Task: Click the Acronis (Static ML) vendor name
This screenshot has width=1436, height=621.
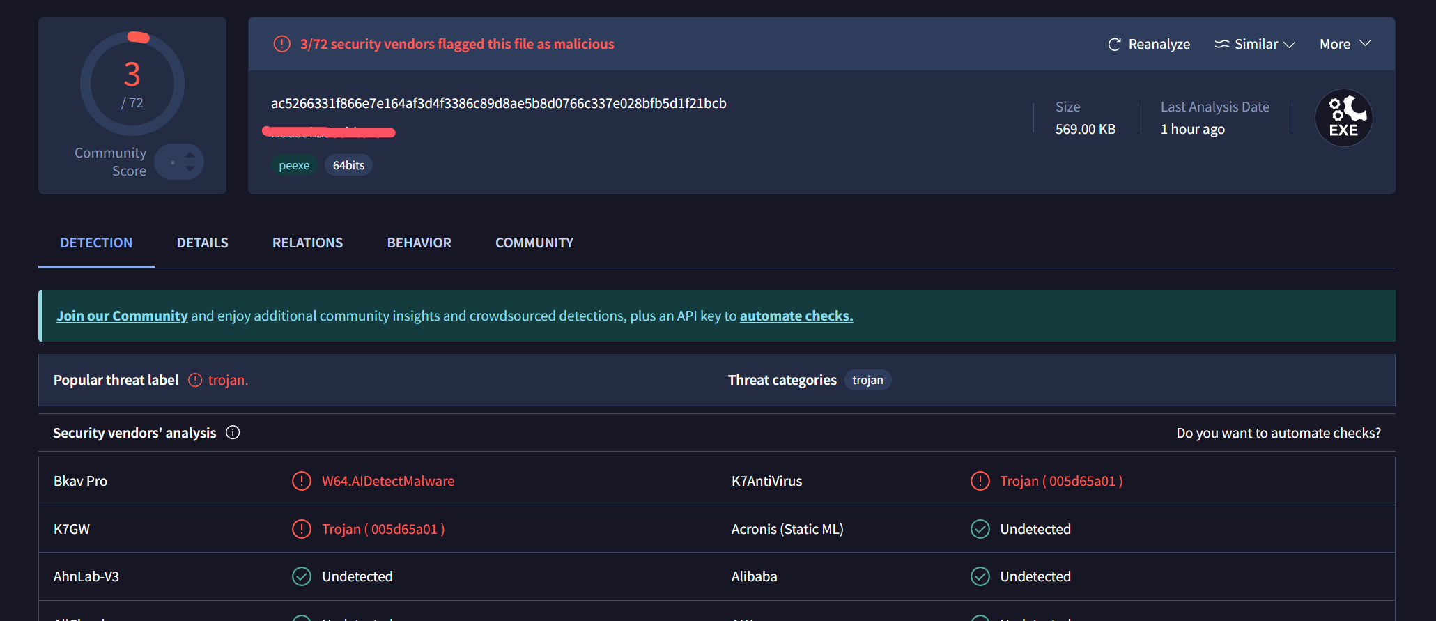Action: (787, 529)
